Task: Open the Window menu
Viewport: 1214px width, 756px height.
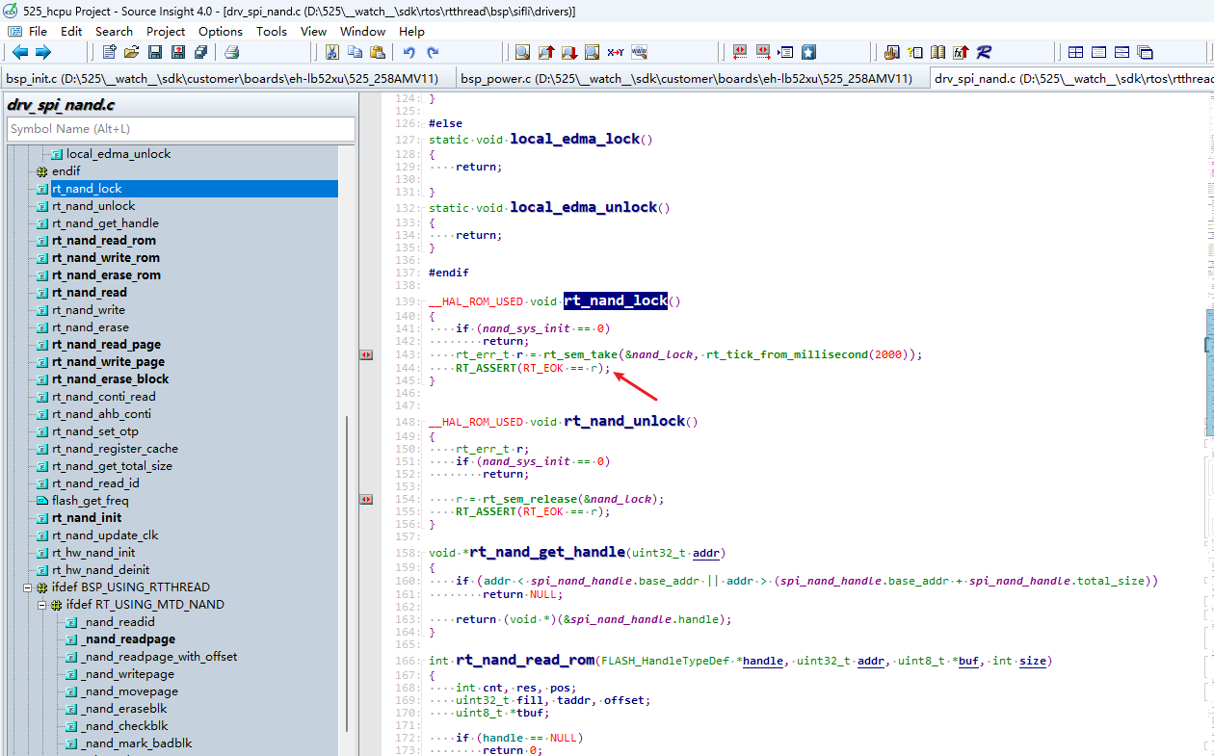Action: click(362, 31)
